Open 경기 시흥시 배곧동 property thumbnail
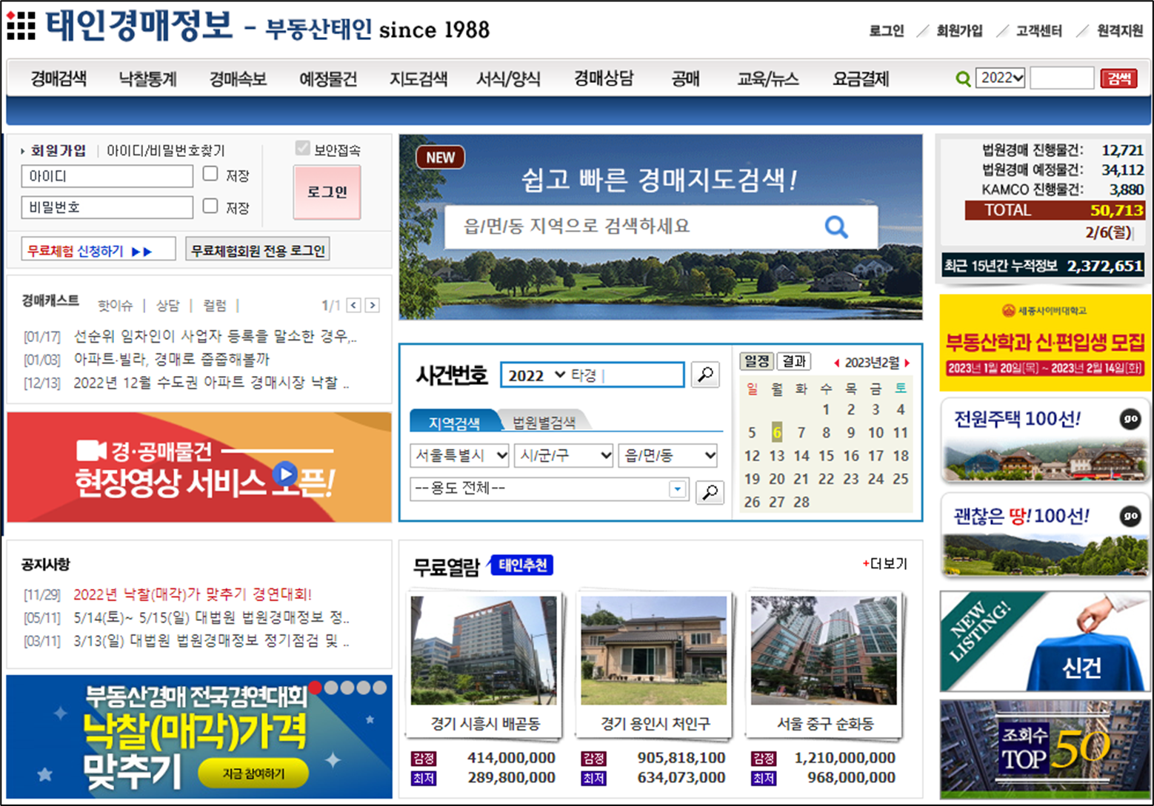The image size is (1154, 806). pyautogui.click(x=484, y=650)
